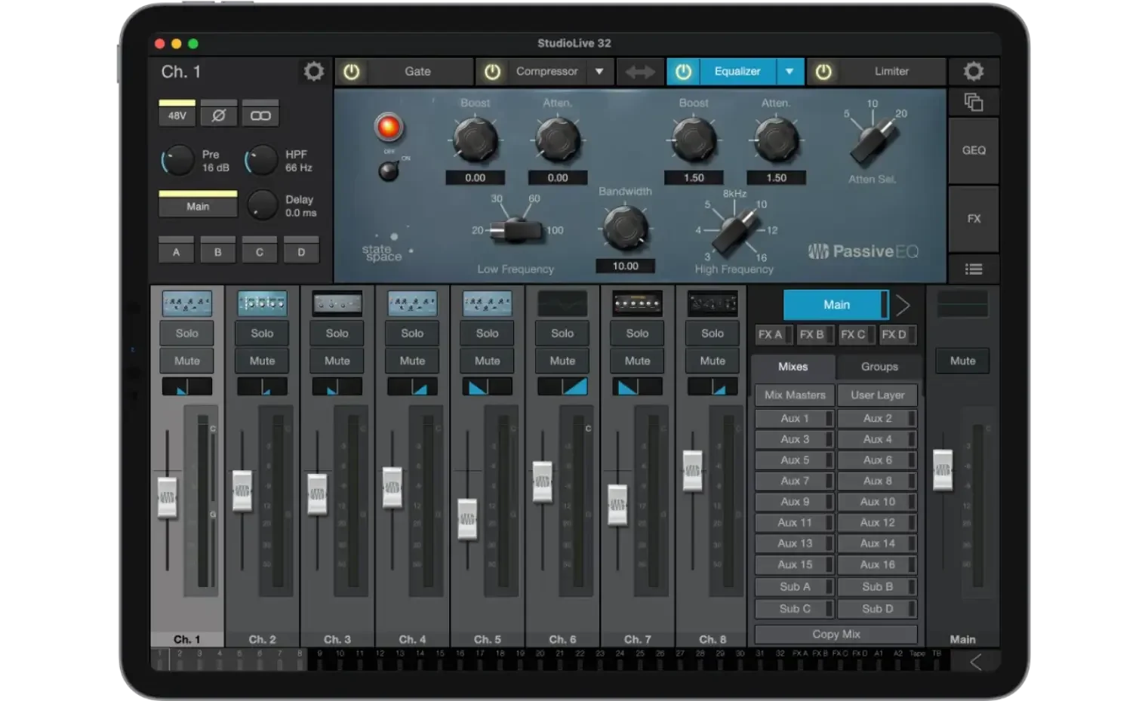This screenshot has width=1148, height=701.
Task: Open the FX panel
Action: 973,219
